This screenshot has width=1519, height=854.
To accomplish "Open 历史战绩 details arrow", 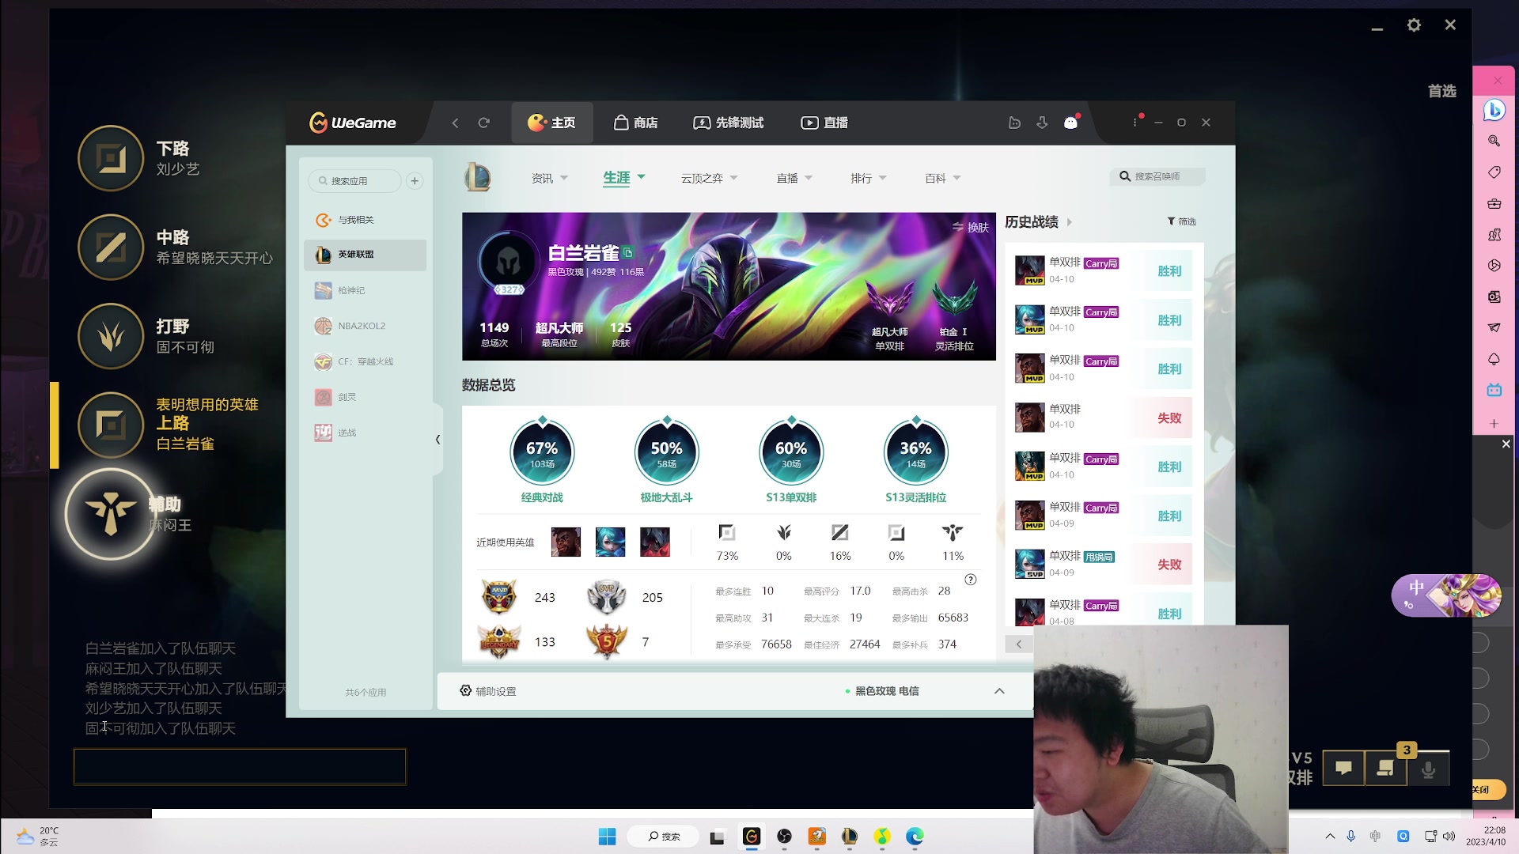I will (1069, 222).
